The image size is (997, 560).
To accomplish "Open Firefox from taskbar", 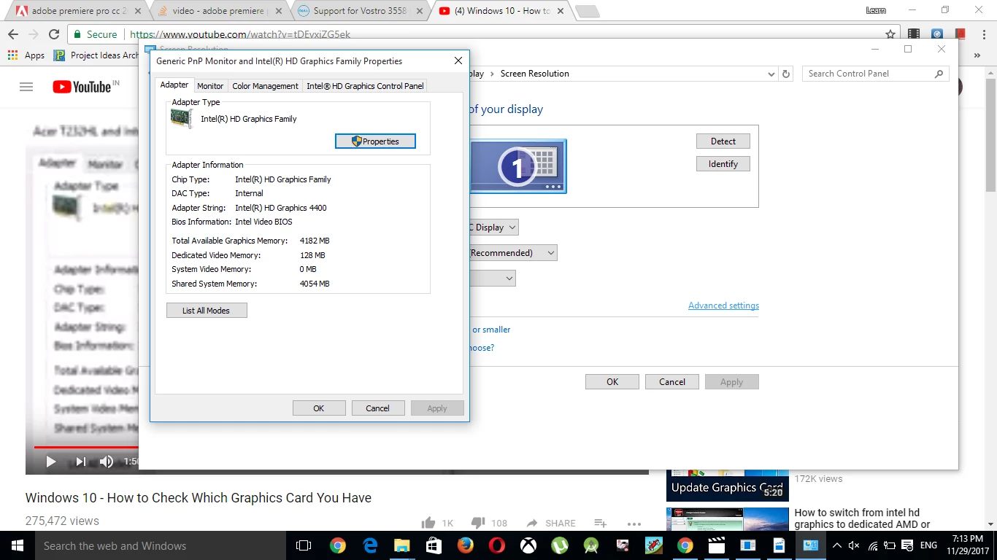I will tap(465, 545).
